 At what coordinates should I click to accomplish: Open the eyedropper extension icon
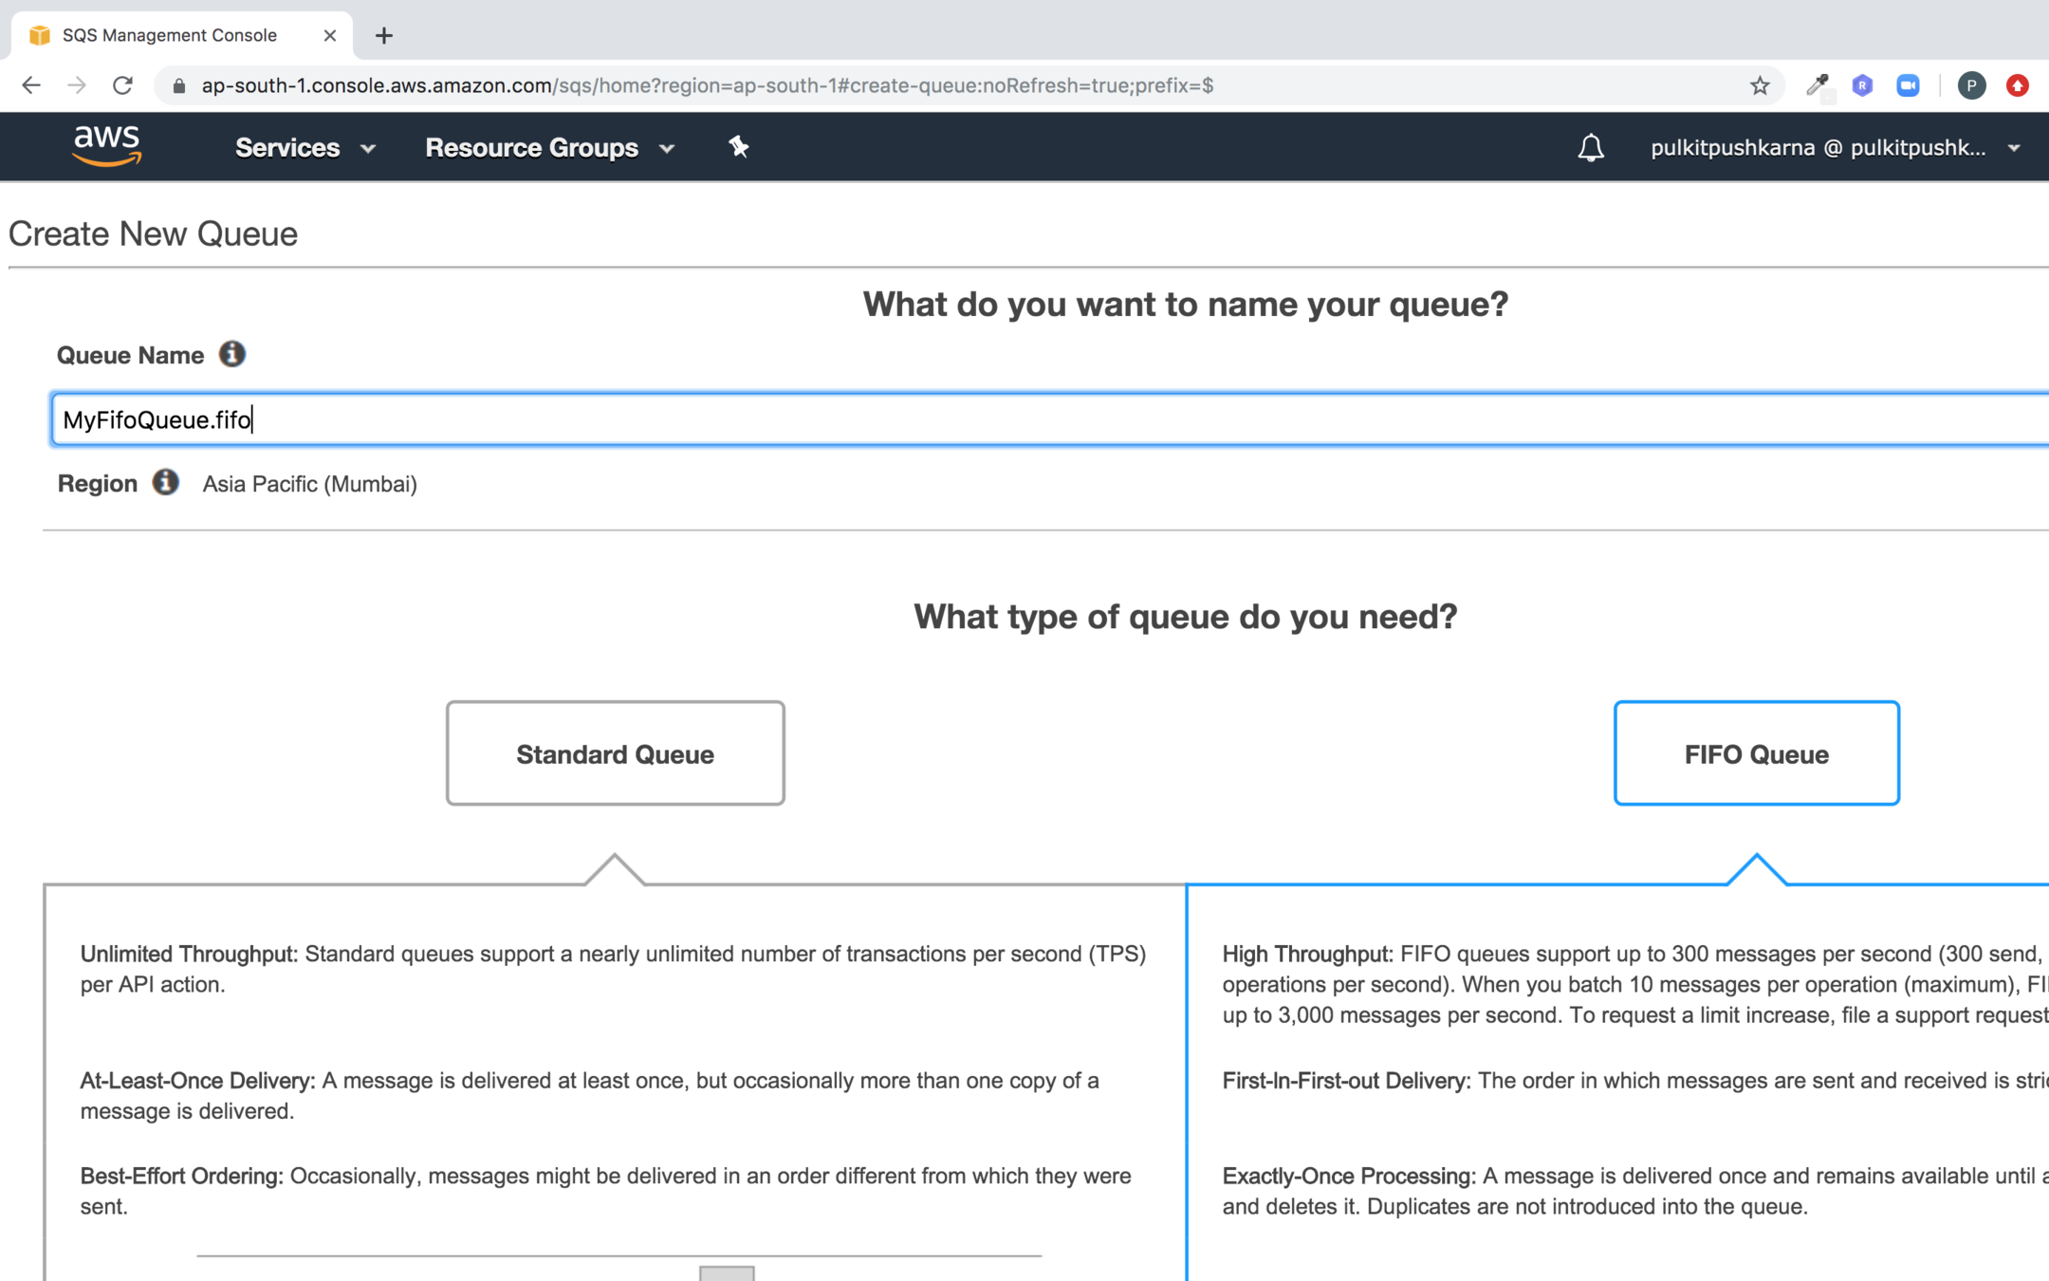[x=1817, y=85]
